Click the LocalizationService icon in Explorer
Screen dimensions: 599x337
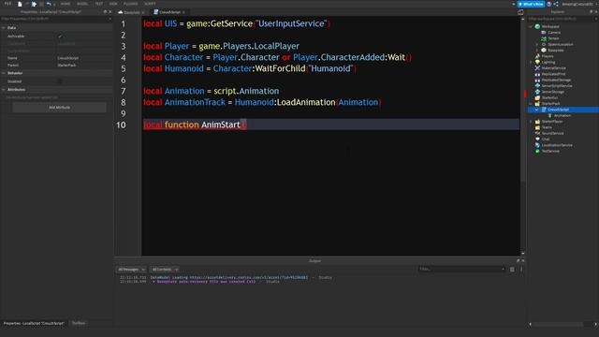tap(537, 145)
